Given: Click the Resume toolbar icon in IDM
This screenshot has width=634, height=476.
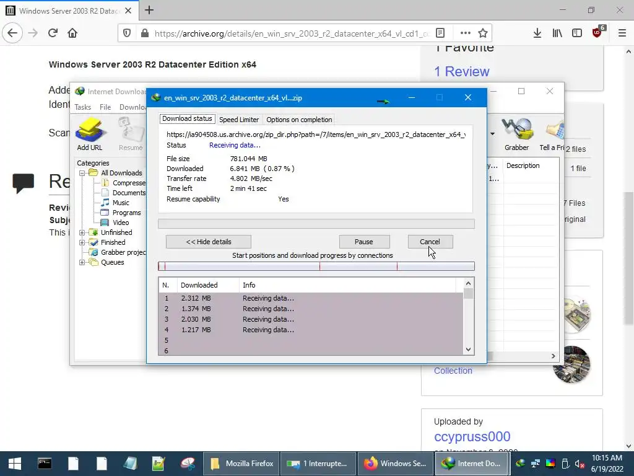Looking at the screenshot, I should point(131,134).
